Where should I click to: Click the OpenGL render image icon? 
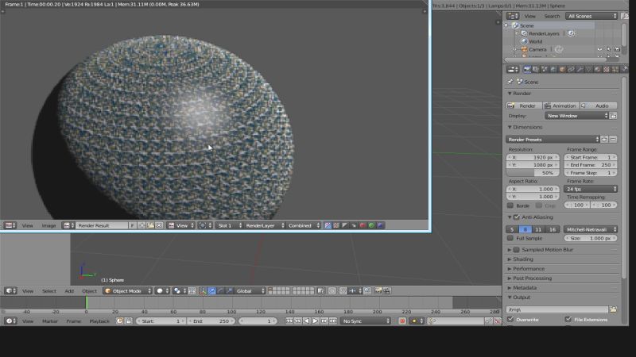(x=378, y=291)
